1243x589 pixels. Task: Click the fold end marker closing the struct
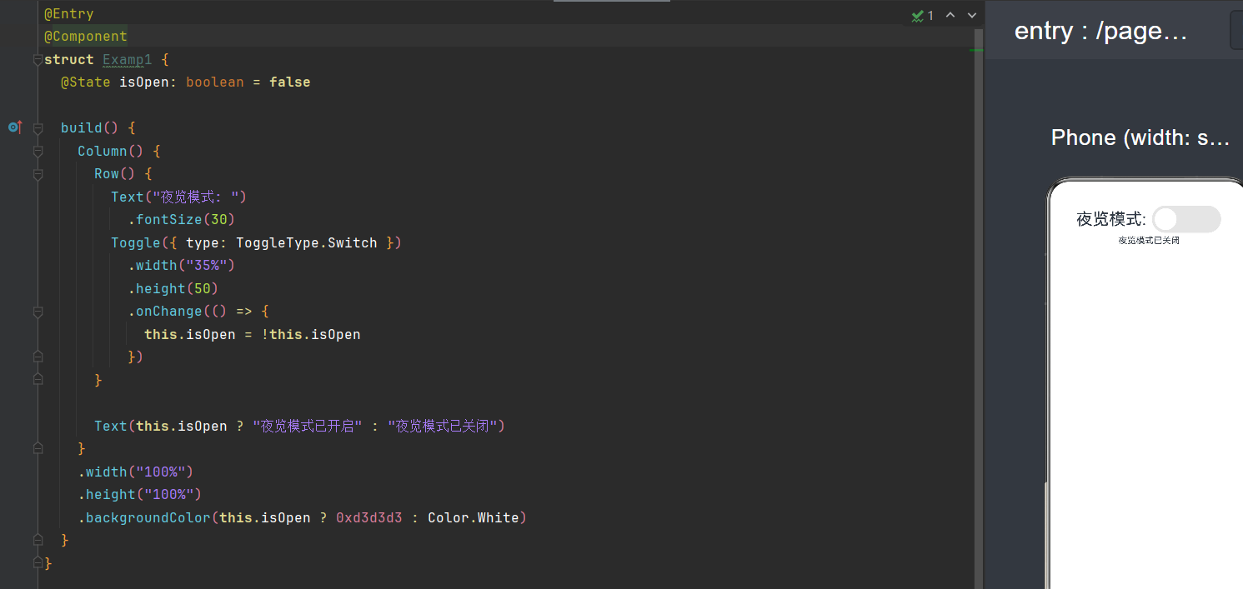38,563
